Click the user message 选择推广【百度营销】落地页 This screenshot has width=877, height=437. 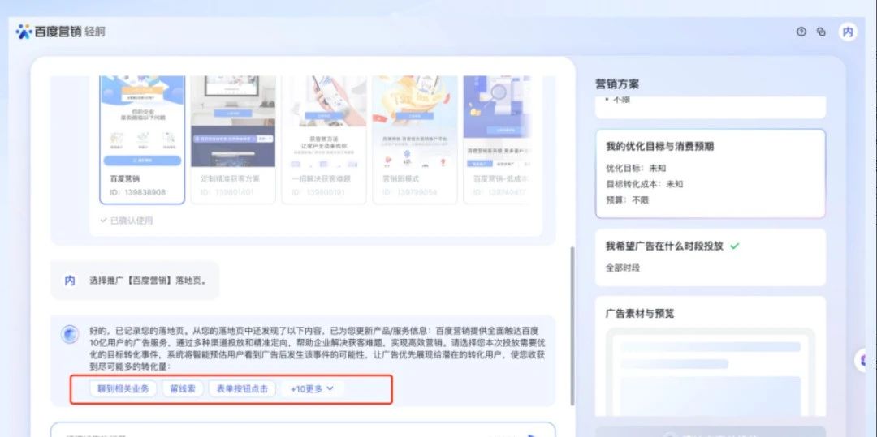pos(149,281)
